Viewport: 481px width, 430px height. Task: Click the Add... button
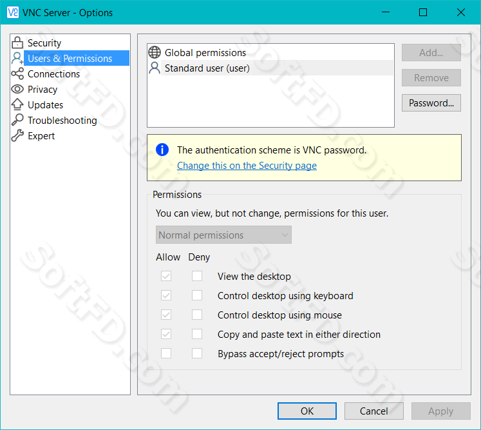coord(431,52)
